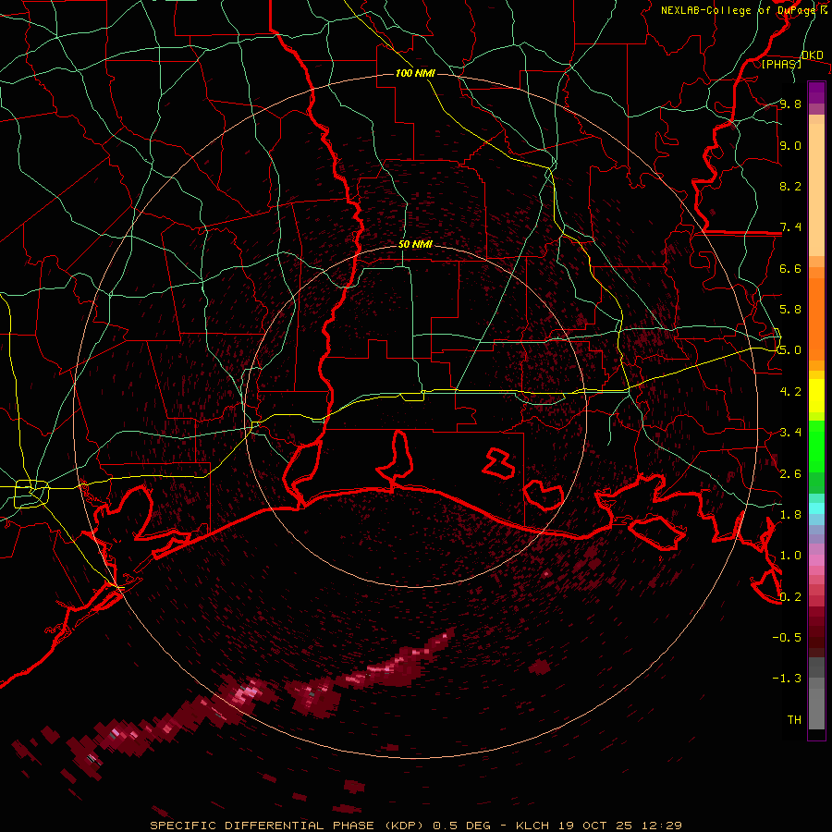This screenshot has height=832, width=832.
Task: Click the "NEXLAB-College of DuPage" header text
Action: click(738, 10)
